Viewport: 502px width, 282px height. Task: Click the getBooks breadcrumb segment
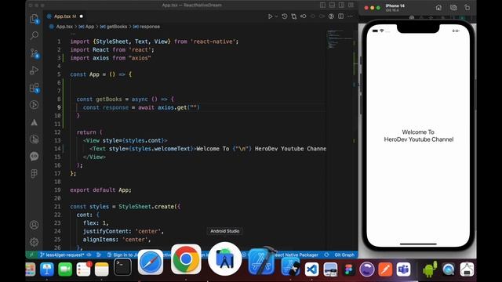(117, 27)
